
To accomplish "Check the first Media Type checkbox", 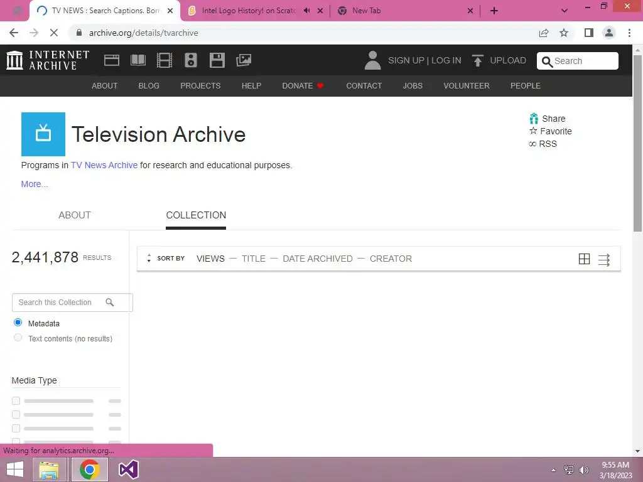I will 16,401.
